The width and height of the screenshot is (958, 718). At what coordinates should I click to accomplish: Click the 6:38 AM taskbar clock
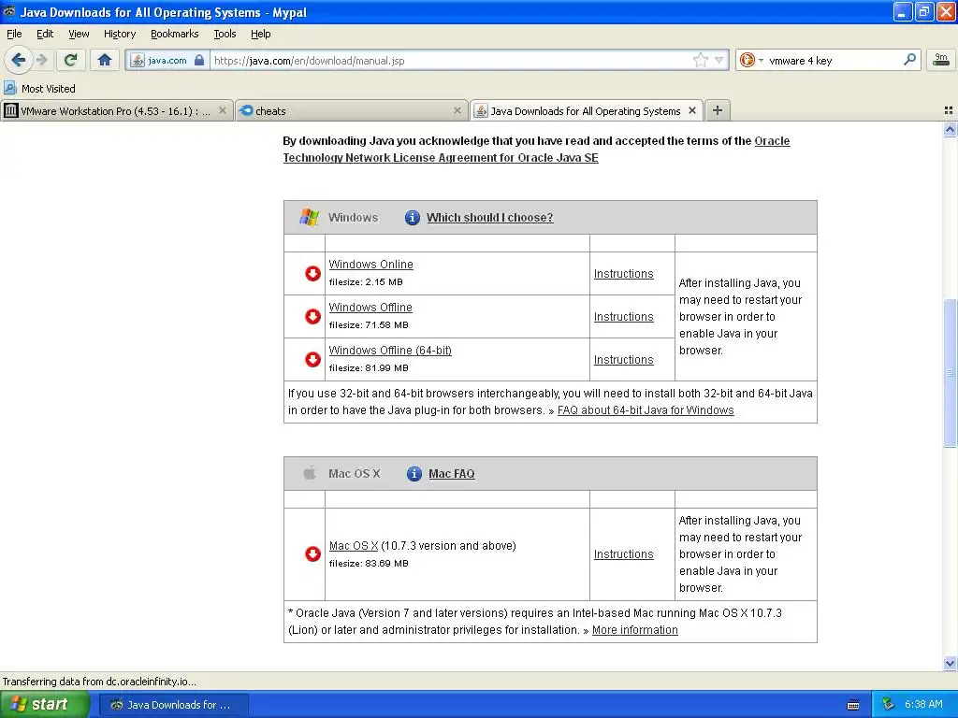pos(923,704)
